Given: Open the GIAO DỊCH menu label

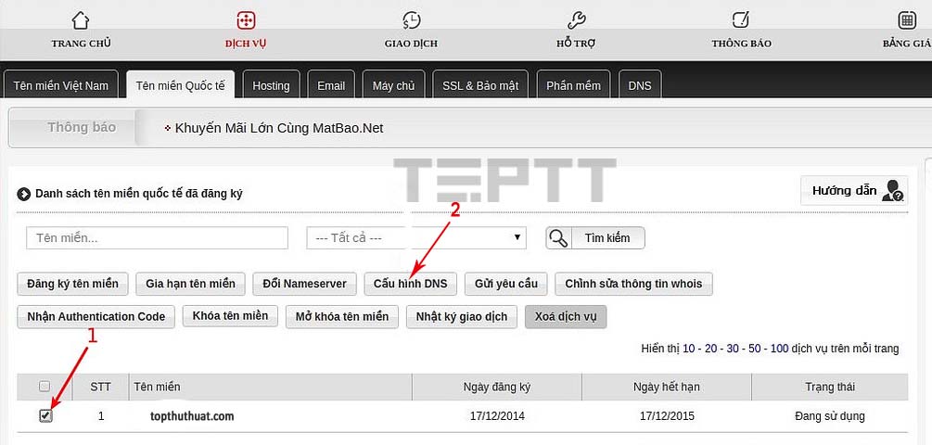Looking at the screenshot, I should [x=411, y=44].
